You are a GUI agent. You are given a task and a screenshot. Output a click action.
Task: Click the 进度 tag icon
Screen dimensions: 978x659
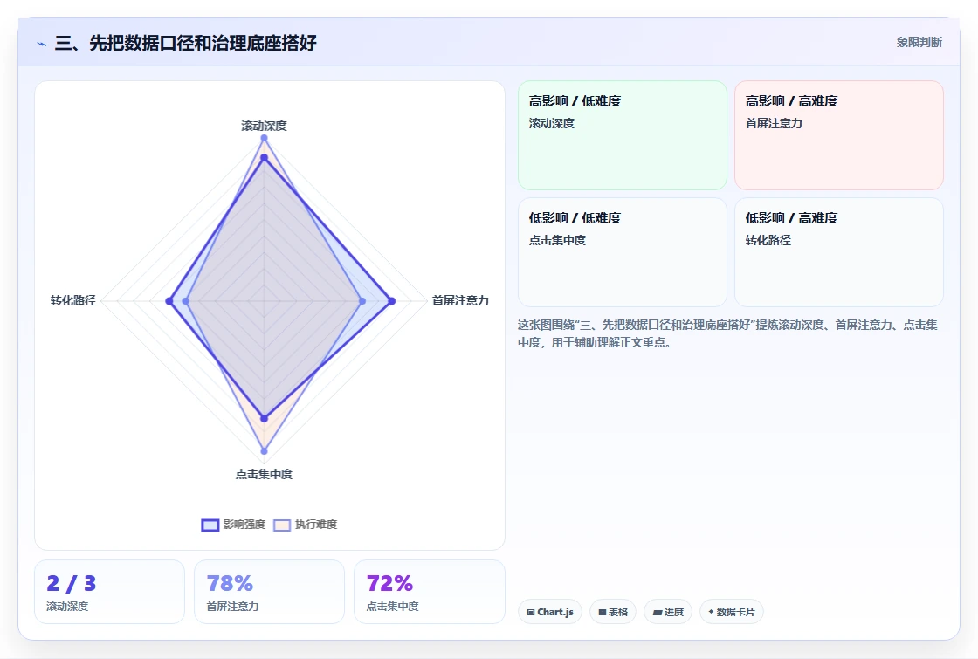point(658,612)
